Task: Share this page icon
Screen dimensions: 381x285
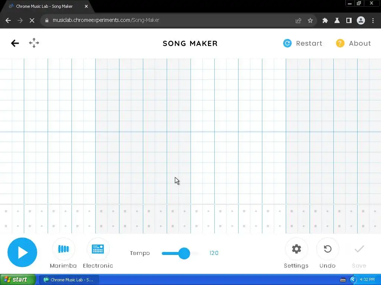Action: 298,21
